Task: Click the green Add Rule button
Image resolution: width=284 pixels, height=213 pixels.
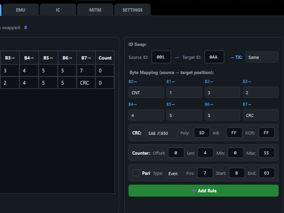Action: (x=203, y=191)
